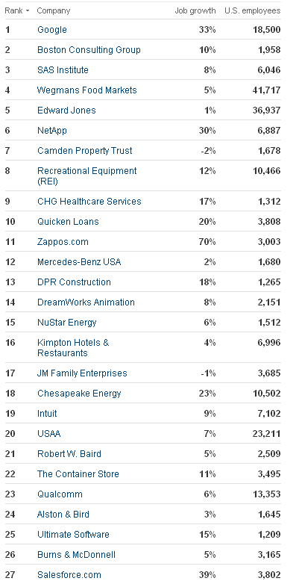Click Camden Property Trust link

tap(85, 151)
